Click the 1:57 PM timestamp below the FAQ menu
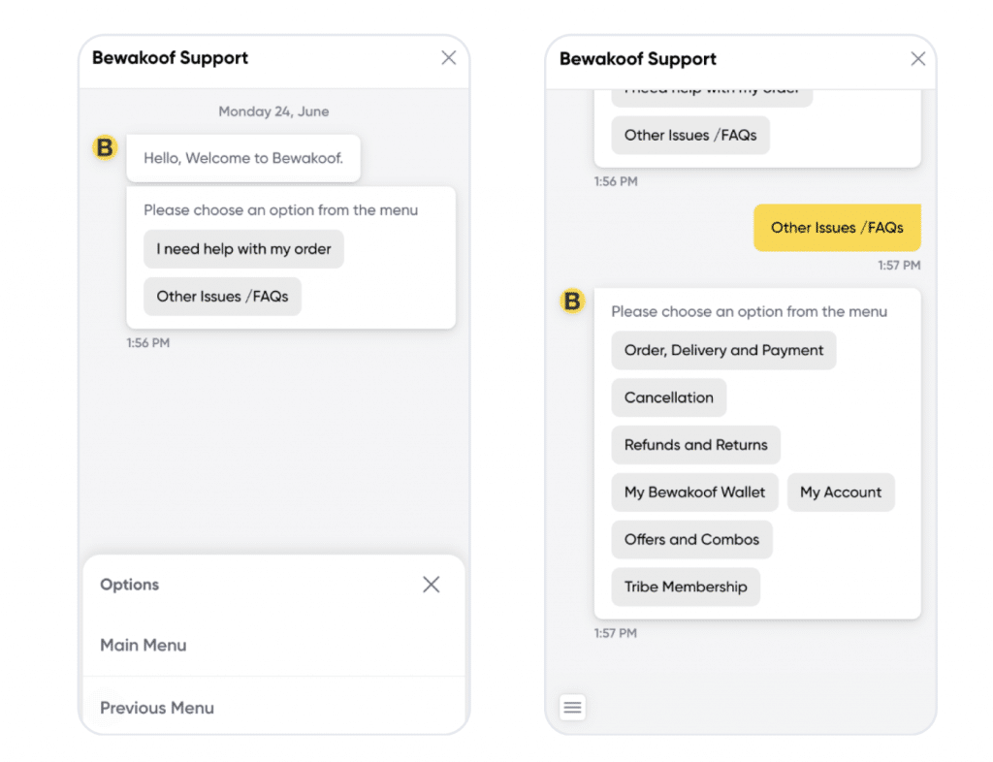 click(x=616, y=633)
